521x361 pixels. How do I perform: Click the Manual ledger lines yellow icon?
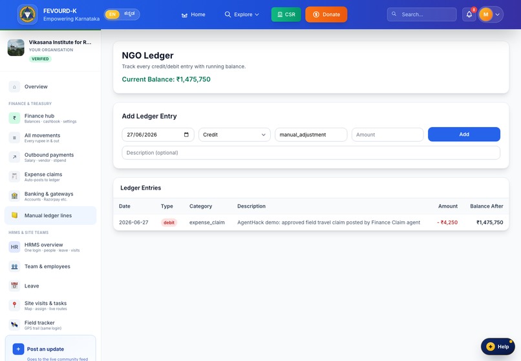[x=14, y=215]
